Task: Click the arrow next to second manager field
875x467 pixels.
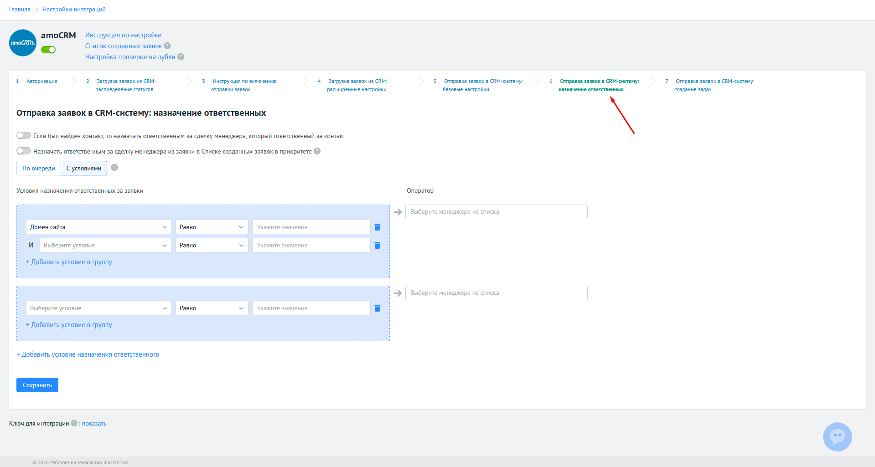Action: [x=398, y=293]
